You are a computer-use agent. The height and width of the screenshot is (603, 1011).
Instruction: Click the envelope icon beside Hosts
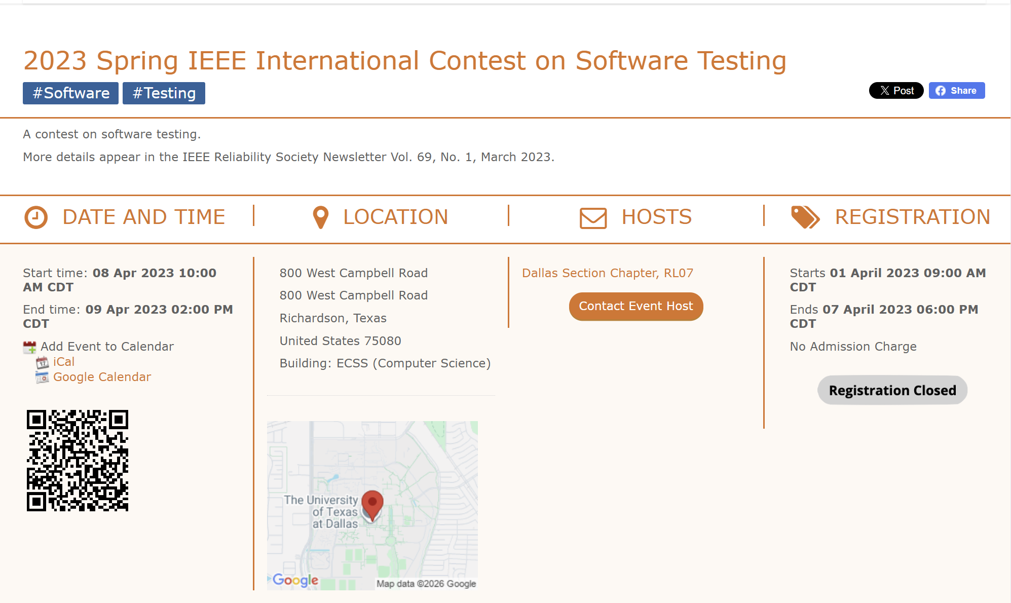(593, 218)
